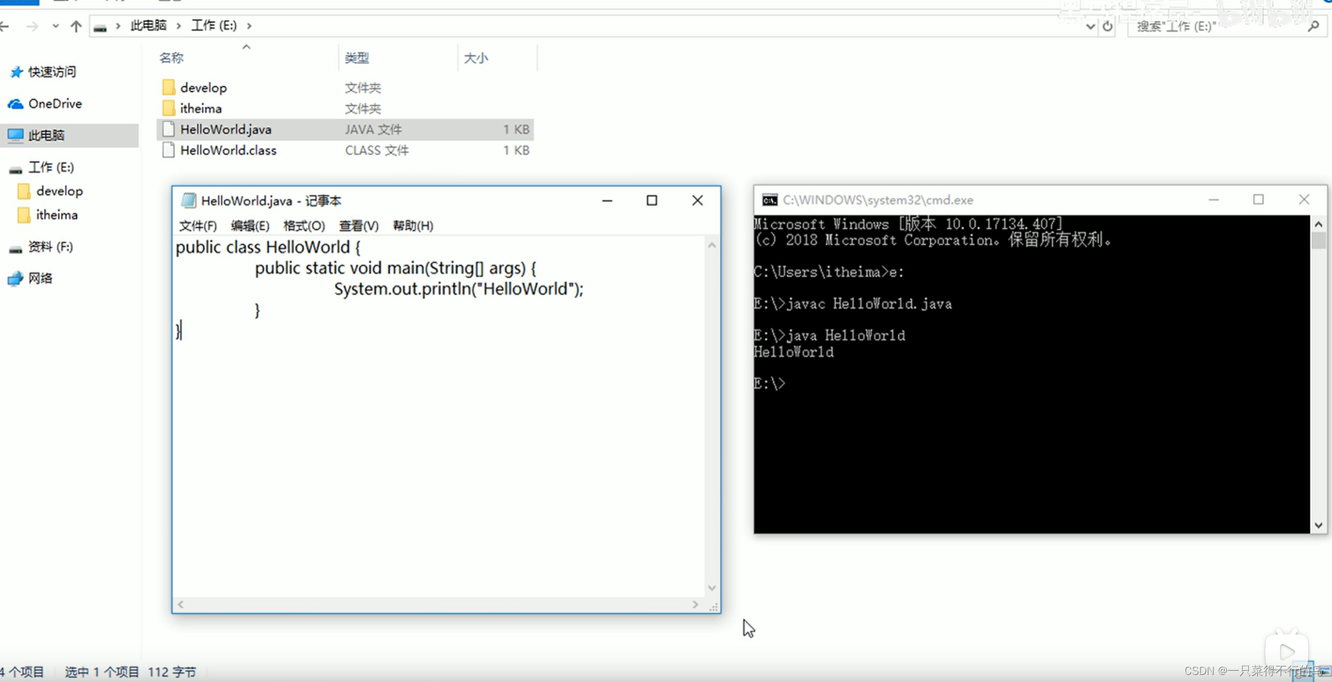Expand the address bar history dropdown
Screen dimensions: 1332x682
pyautogui.click(x=1090, y=26)
